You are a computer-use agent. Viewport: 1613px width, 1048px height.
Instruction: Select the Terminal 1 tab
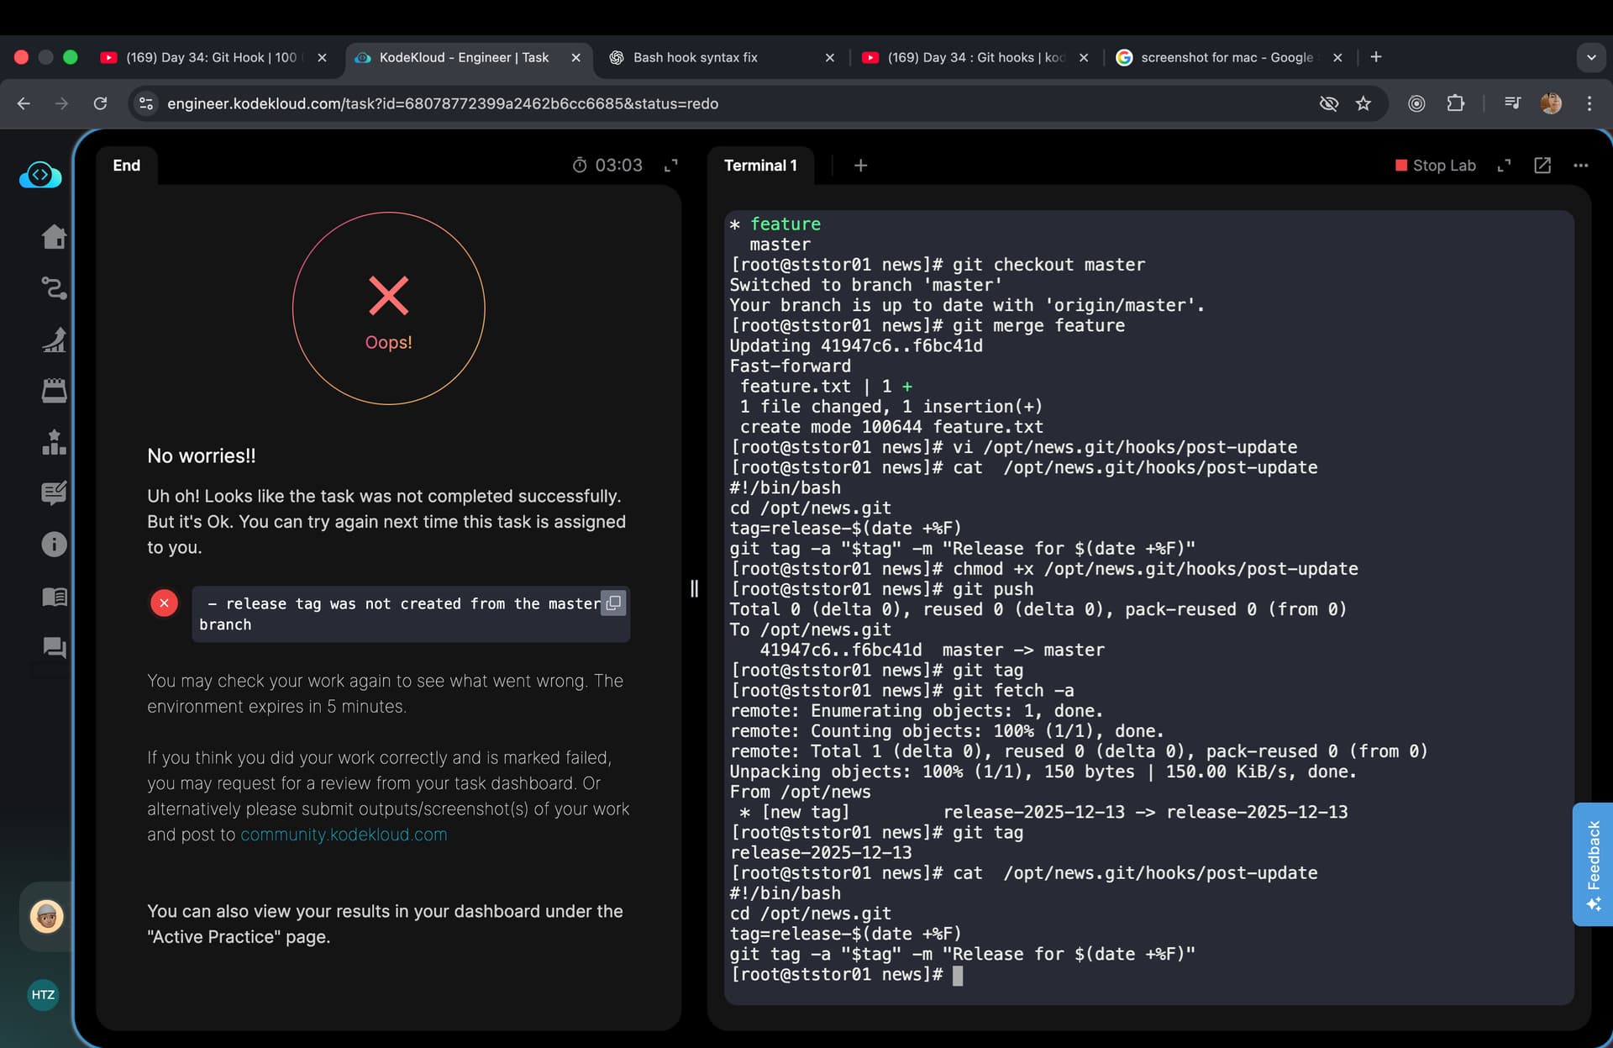click(760, 166)
